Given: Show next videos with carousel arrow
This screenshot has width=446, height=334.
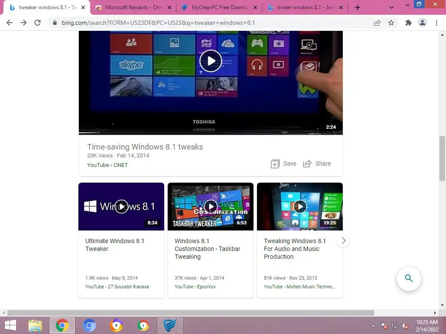Looking at the screenshot, I should tap(343, 241).
